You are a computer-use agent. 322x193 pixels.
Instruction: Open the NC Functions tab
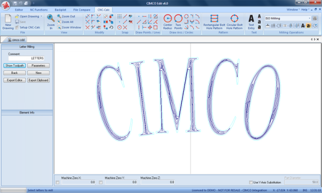pos(39,10)
